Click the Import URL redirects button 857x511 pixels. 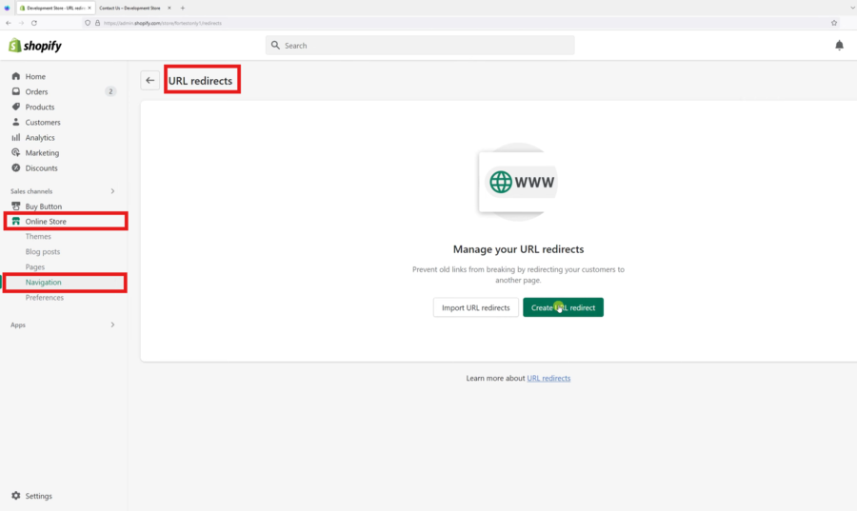(x=475, y=307)
